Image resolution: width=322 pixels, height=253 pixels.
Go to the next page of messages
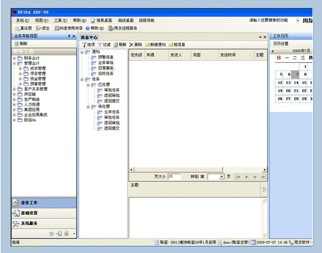[255, 177]
